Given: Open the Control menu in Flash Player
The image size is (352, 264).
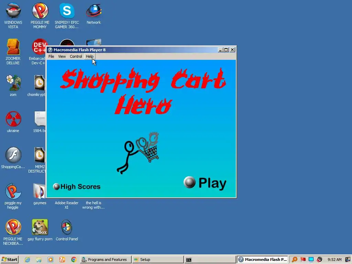Looking at the screenshot, I should pos(76,56).
